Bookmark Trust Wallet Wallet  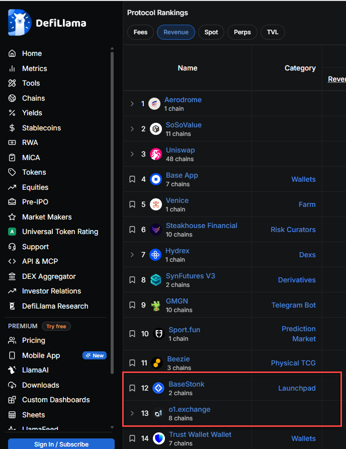(132, 438)
